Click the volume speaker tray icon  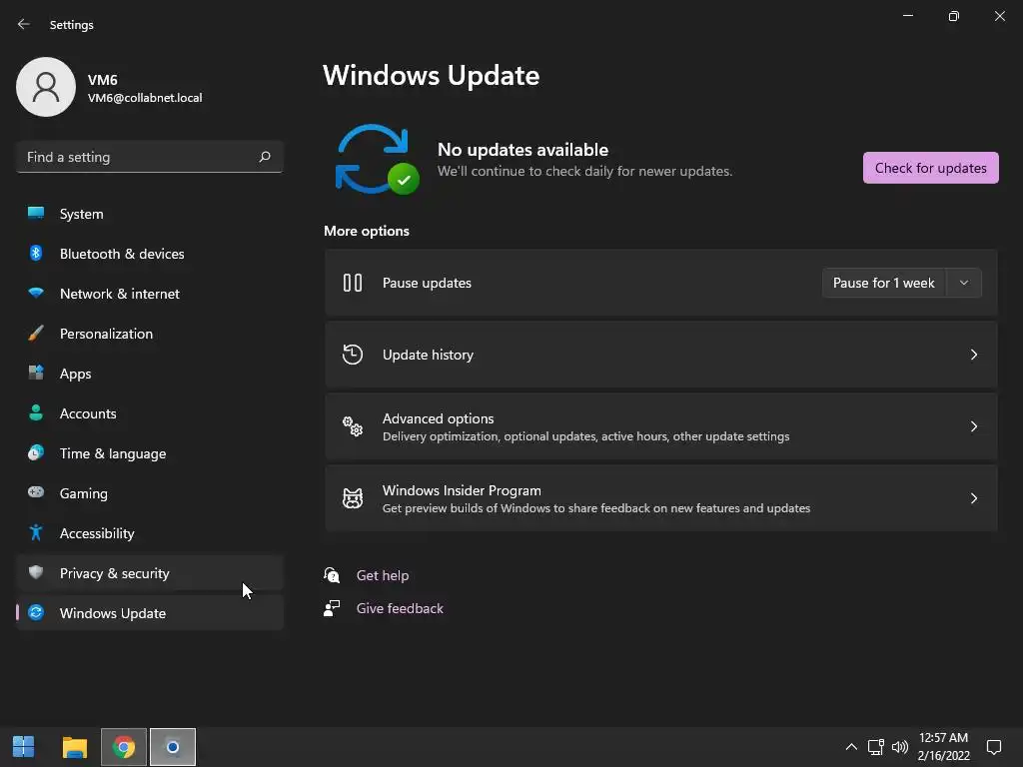(x=900, y=747)
